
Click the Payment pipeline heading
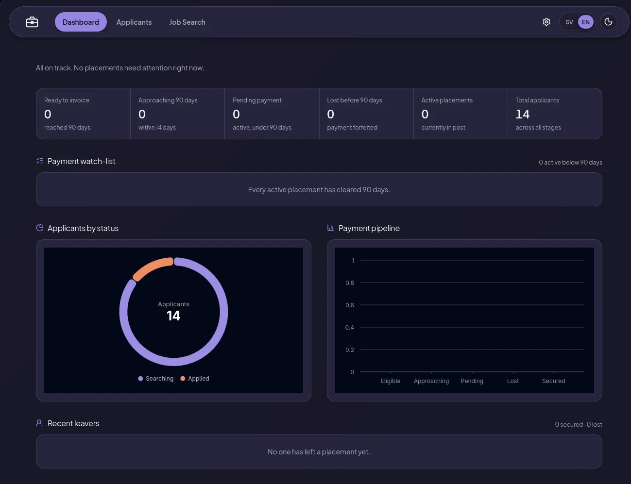pyautogui.click(x=369, y=228)
